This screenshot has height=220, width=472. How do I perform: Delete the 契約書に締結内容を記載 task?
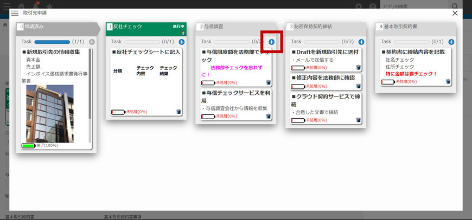click(448, 81)
